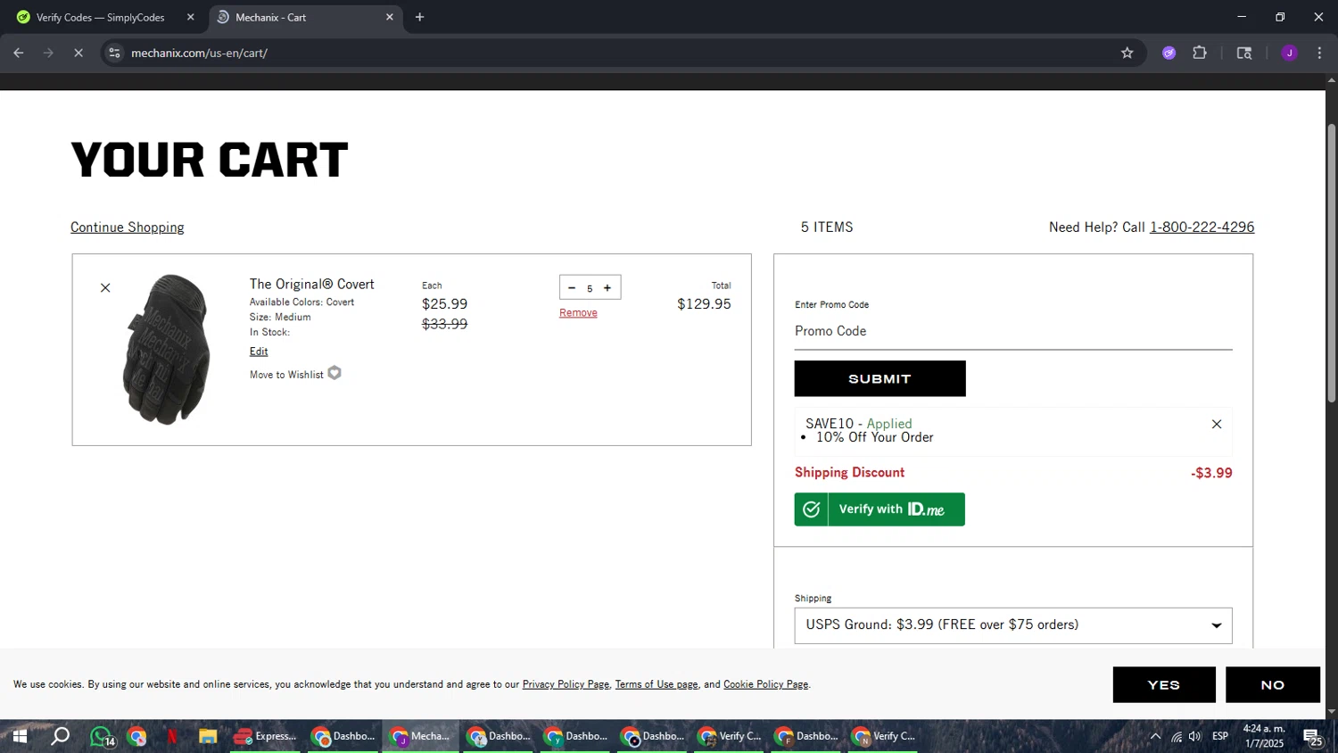The image size is (1338, 753).
Task: Open the Cookie Policy Page link
Action: pyautogui.click(x=765, y=684)
